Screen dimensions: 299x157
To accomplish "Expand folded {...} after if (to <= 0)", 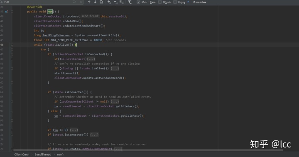I will 74,130.
